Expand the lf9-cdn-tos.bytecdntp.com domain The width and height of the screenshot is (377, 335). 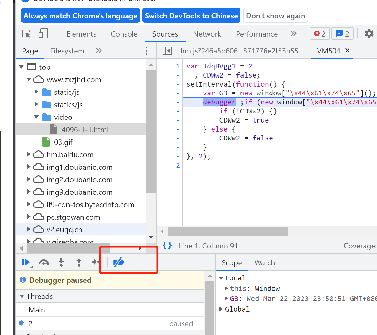(29, 204)
